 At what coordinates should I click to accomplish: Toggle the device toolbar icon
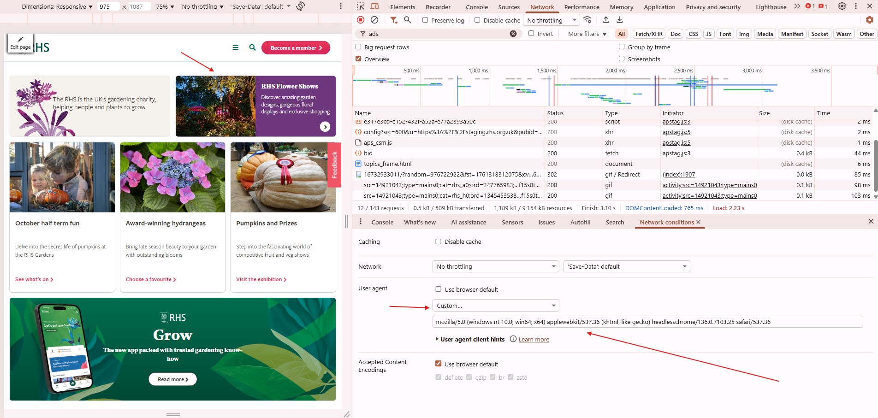375,6
